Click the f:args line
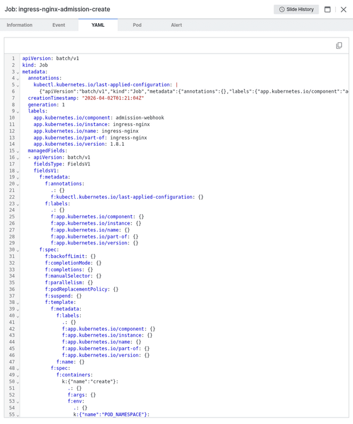 pos(81,395)
